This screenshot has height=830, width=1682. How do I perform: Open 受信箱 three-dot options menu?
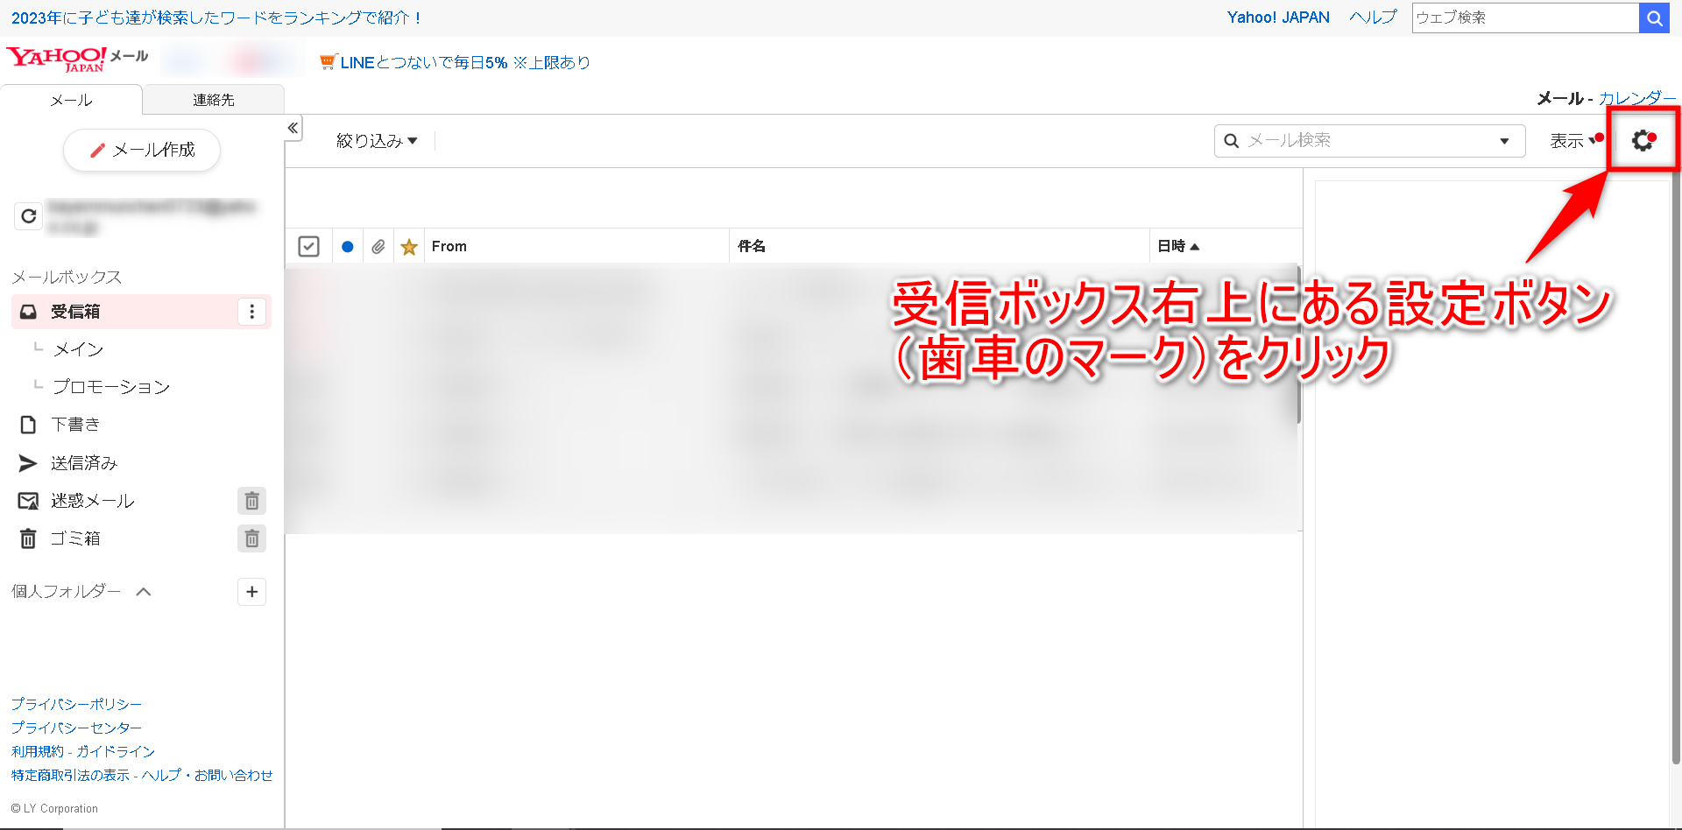(x=252, y=312)
